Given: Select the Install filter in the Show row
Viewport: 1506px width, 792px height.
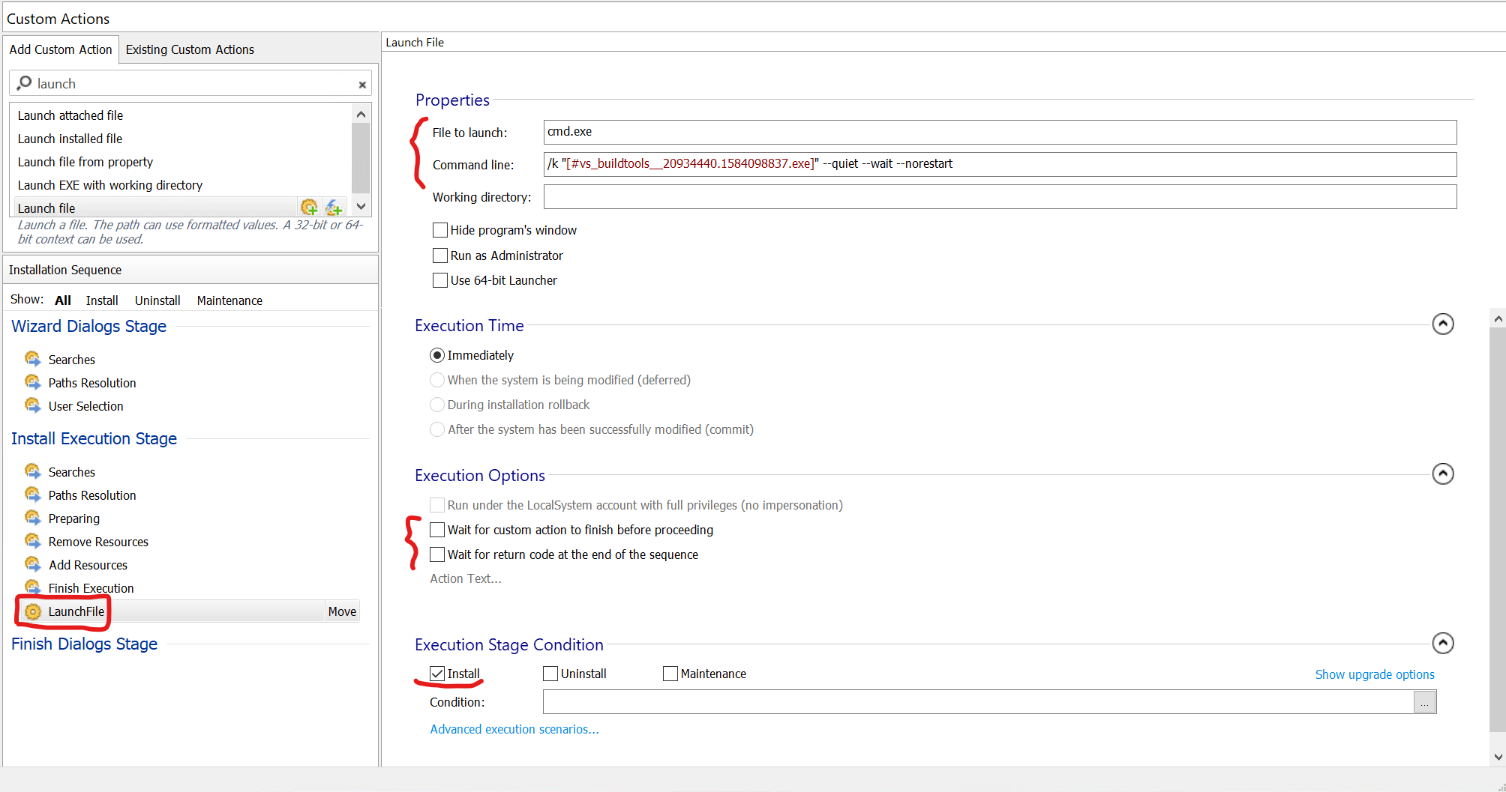Looking at the screenshot, I should [102, 300].
